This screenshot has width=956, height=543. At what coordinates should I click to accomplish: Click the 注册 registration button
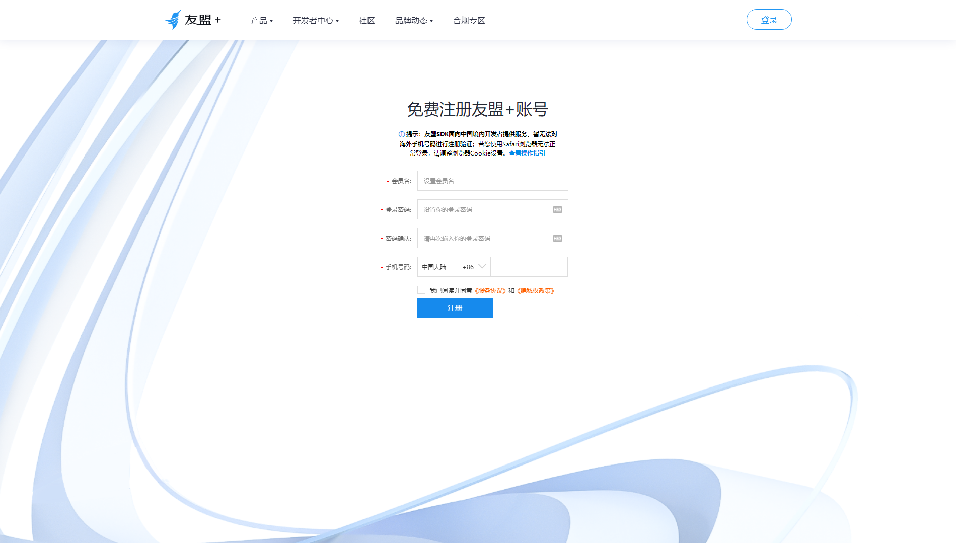(x=455, y=307)
